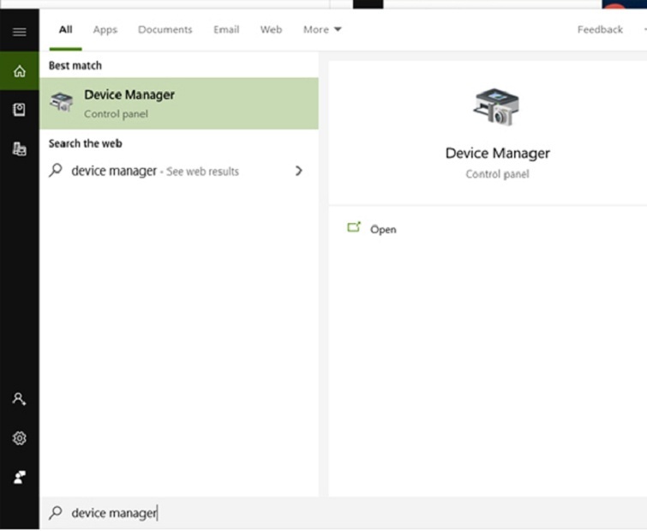Expand the More filter dropdown
The image size is (647, 531).
322,29
